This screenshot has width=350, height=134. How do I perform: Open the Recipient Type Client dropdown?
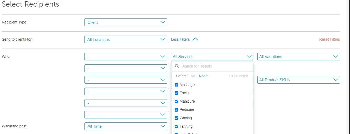(x=126, y=22)
